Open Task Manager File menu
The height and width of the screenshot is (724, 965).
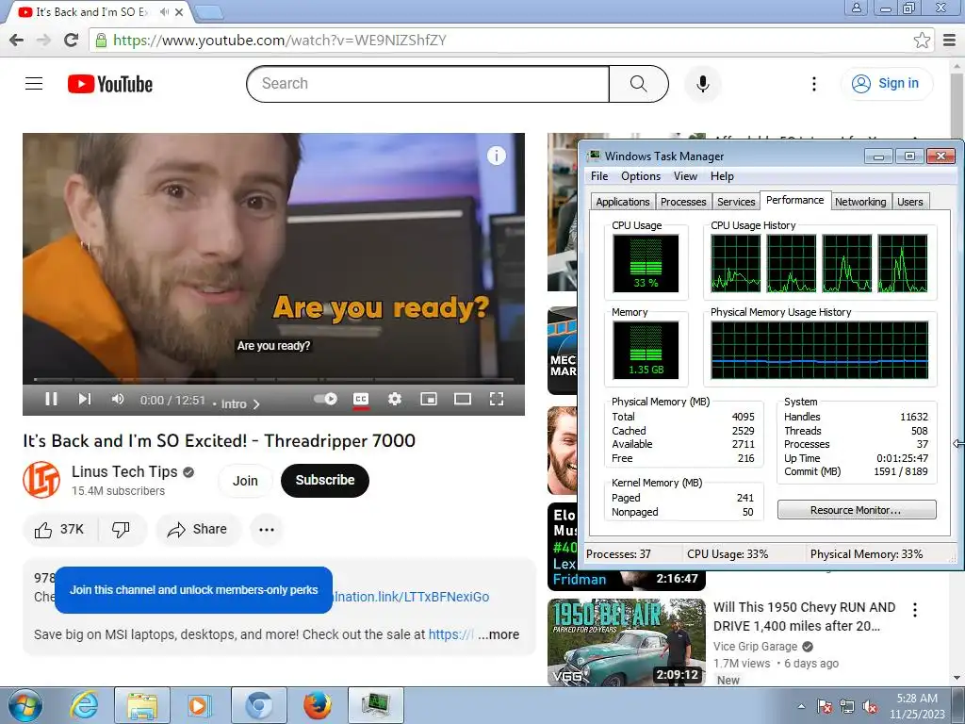point(598,176)
